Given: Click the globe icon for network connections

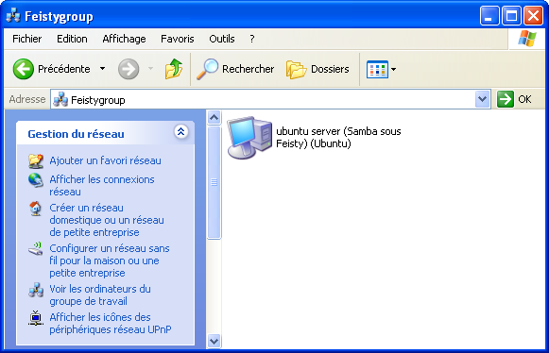Looking at the screenshot, I should [36, 180].
